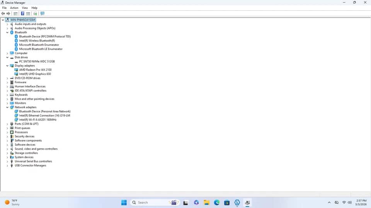Open the Help menu

(34, 8)
